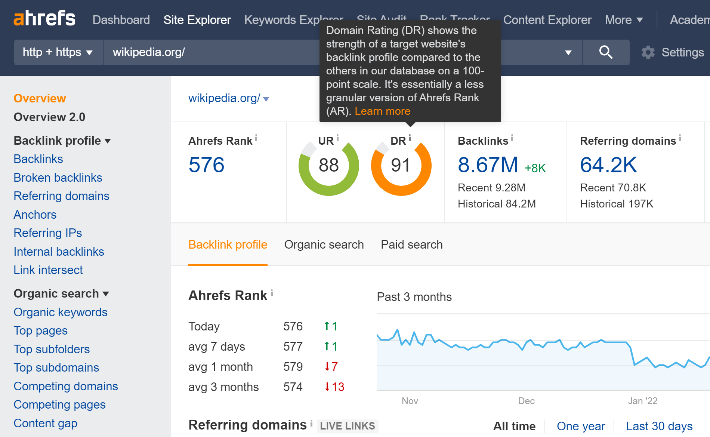The height and width of the screenshot is (437, 710).
Task: Collapse the Organic search sidebar section
Action: pyautogui.click(x=61, y=293)
